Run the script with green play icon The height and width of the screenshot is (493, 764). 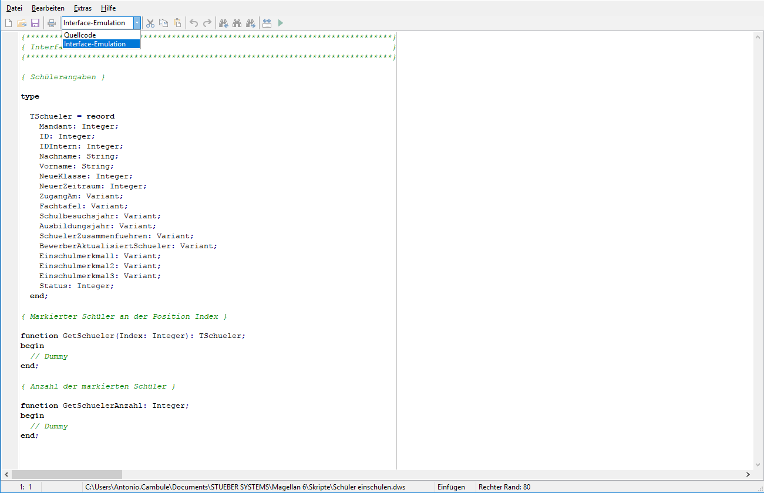click(x=281, y=23)
